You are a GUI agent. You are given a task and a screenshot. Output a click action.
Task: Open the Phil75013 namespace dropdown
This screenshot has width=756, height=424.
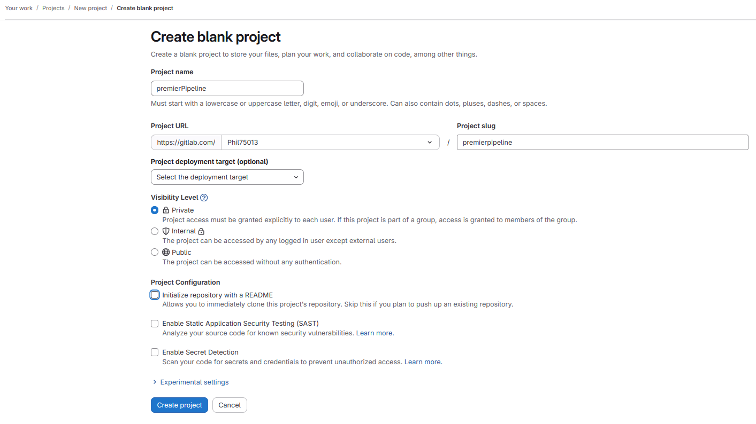point(330,143)
